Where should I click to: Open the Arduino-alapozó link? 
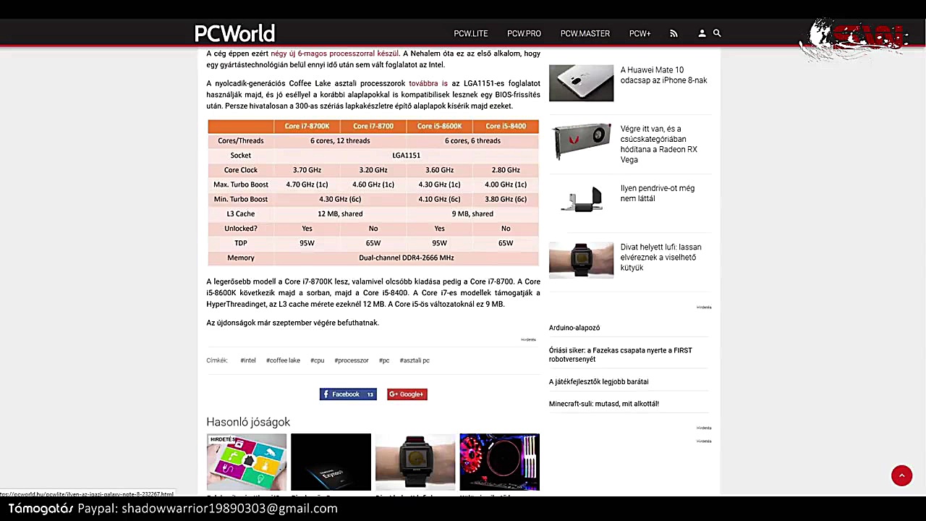pos(574,328)
